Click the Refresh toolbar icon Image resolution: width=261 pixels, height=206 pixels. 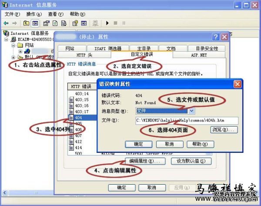pyautogui.click(x=56, y=23)
